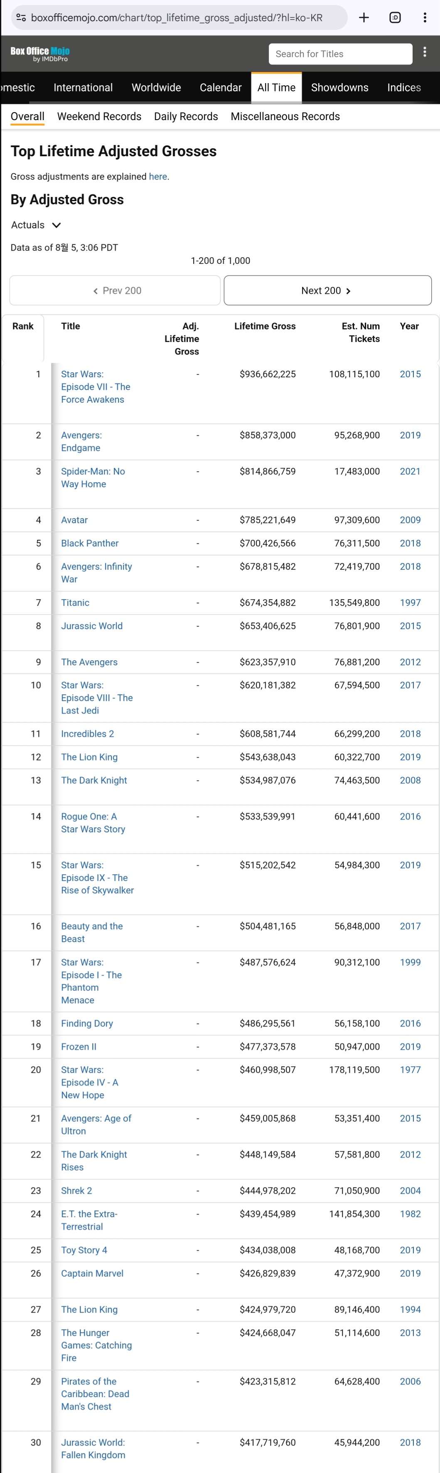This screenshot has width=440, height=1473.
Task: Open new browser tab with plus icon
Action: [364, 18]
